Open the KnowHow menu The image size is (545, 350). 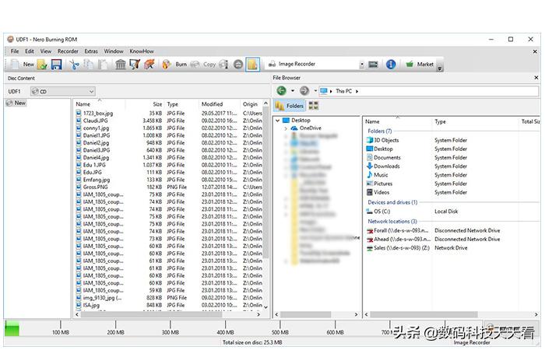tap(142, 51)
